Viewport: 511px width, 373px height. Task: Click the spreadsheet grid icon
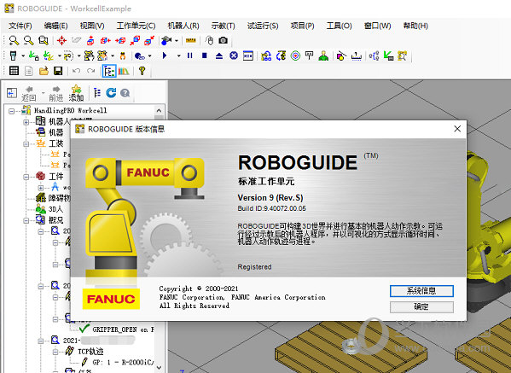[14, 71]
